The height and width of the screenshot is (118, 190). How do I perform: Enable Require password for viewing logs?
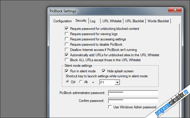tap(67, 34)
